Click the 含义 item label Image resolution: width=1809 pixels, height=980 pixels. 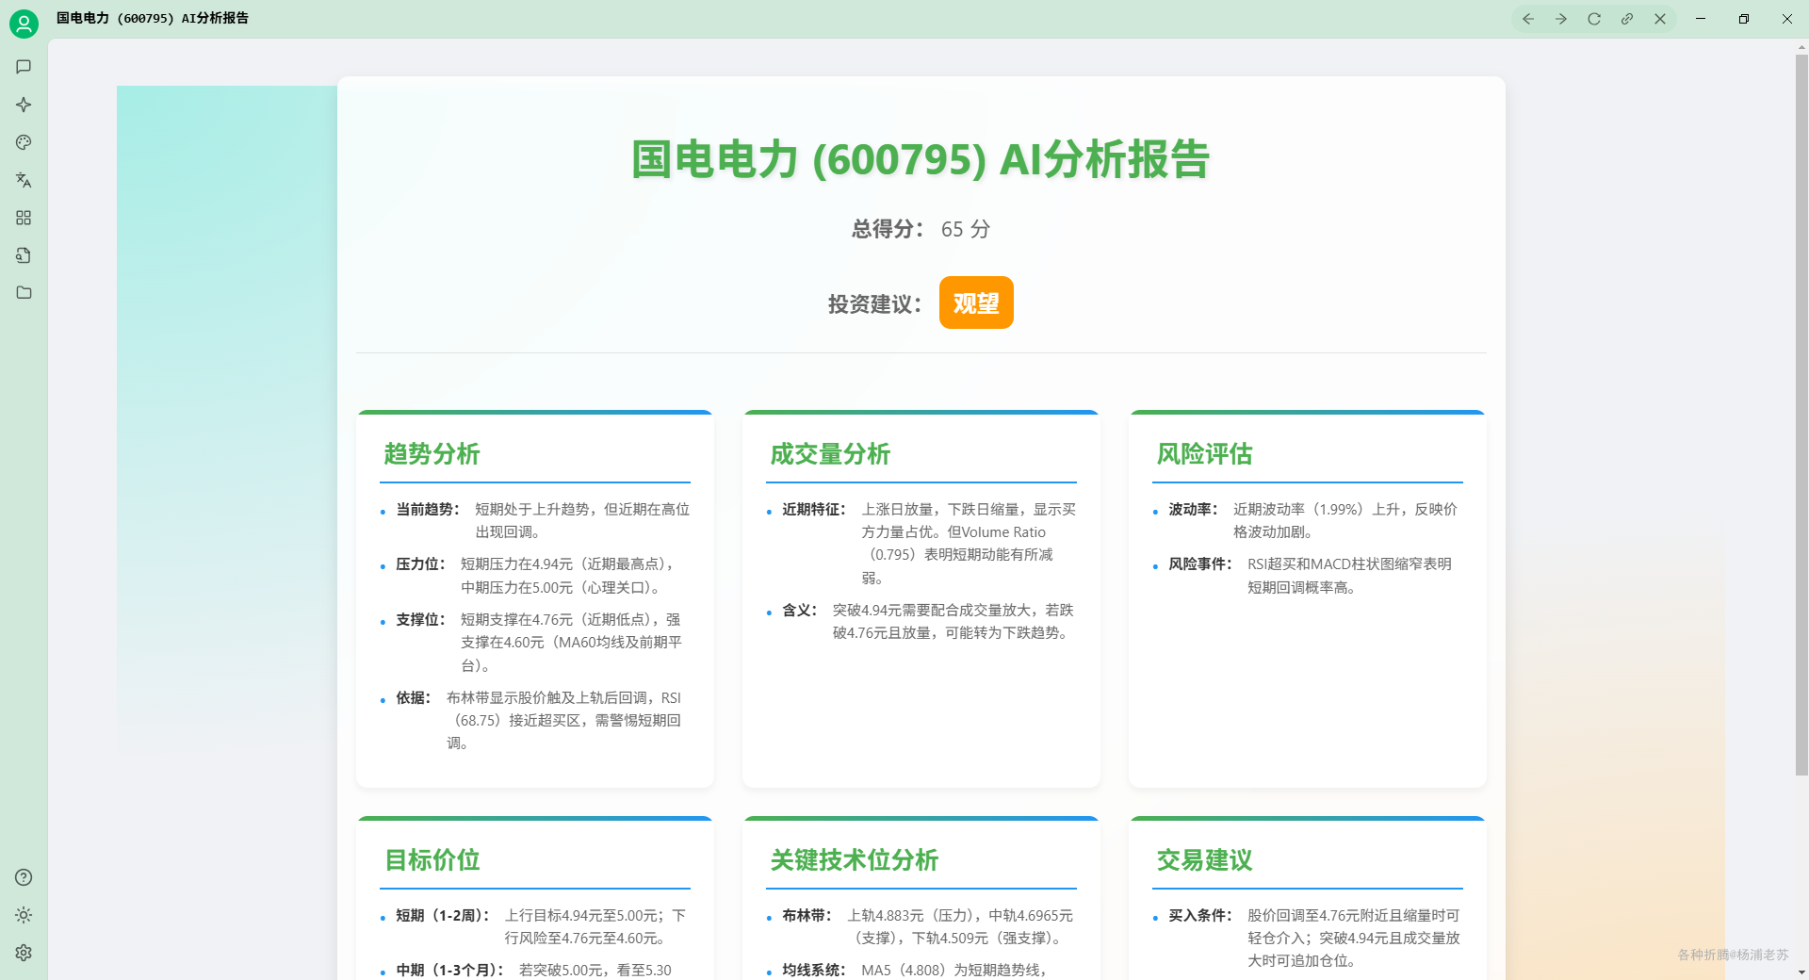(800, 610)
